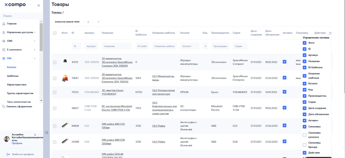This screenshot has width=345, height=158.
Task: Open the Группы характеристик submenu item
Action: pos(20,93)
